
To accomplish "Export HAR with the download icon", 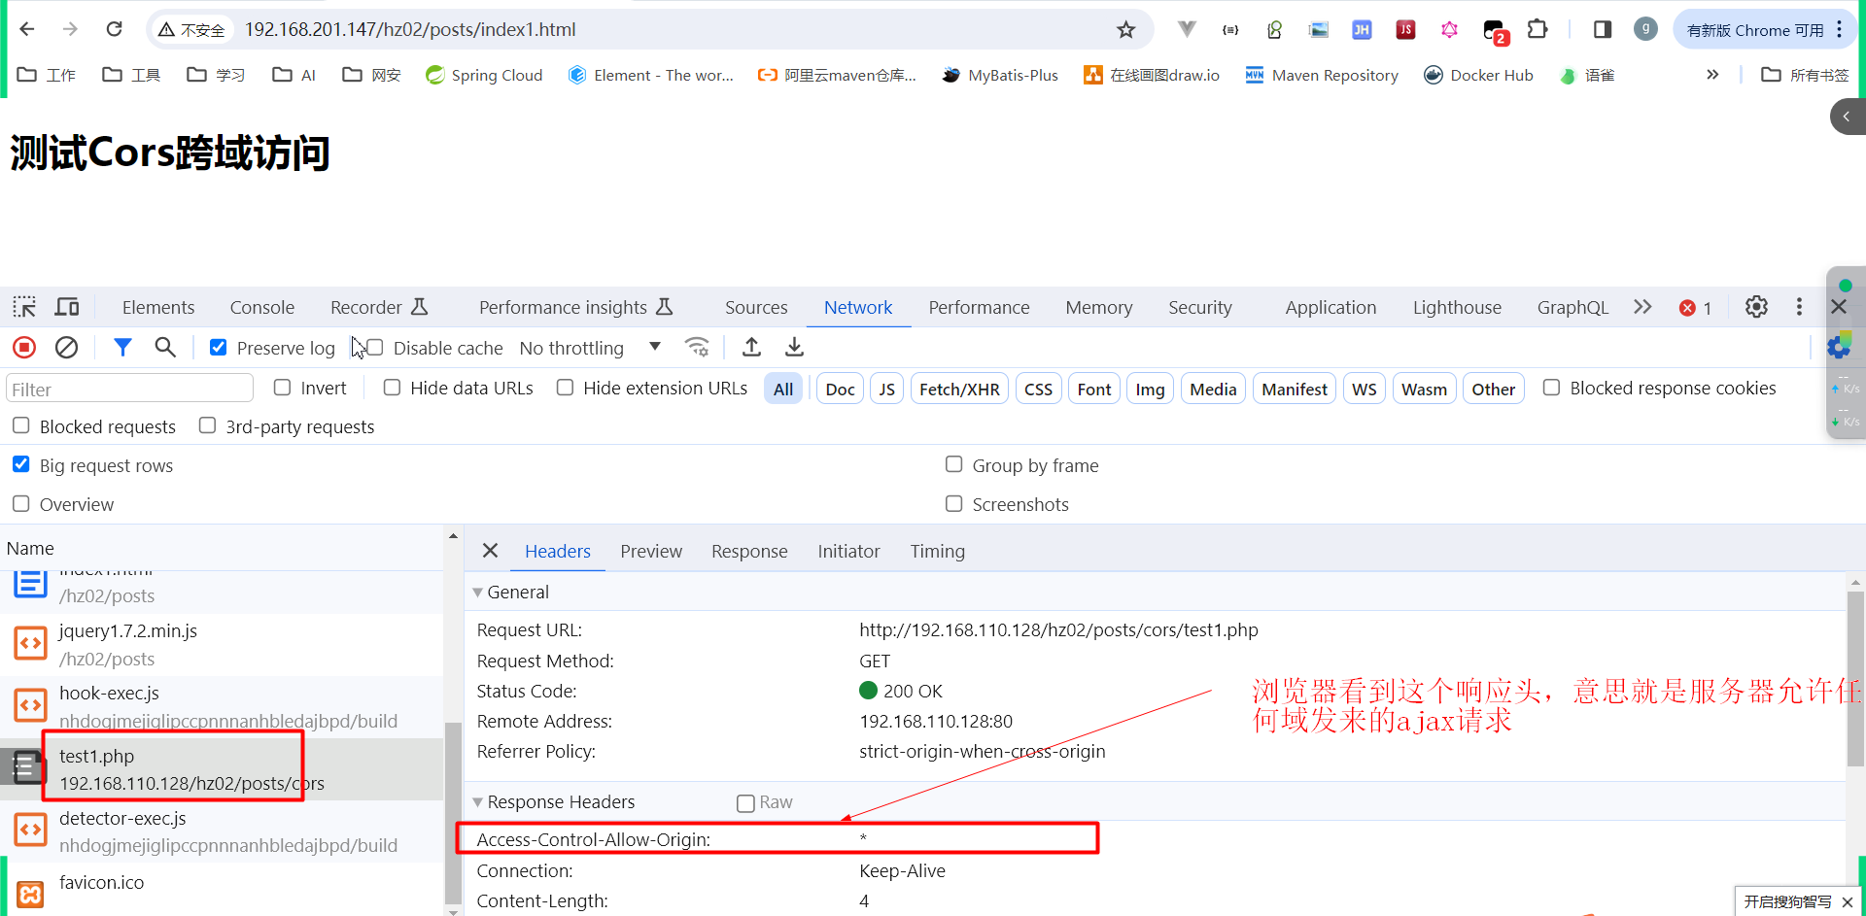I will tap(794, 347).
